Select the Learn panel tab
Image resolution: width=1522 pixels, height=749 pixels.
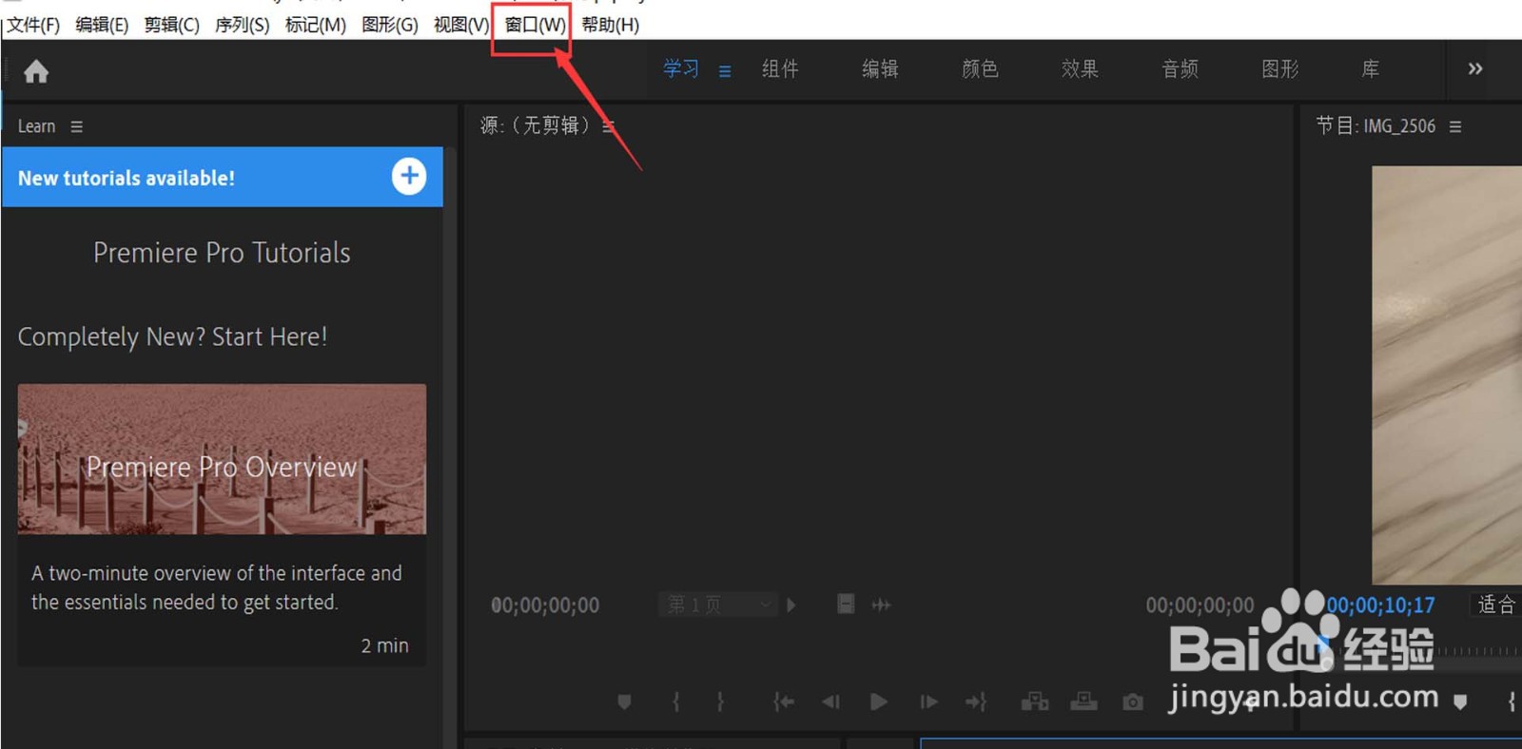(x=36, y=126)
